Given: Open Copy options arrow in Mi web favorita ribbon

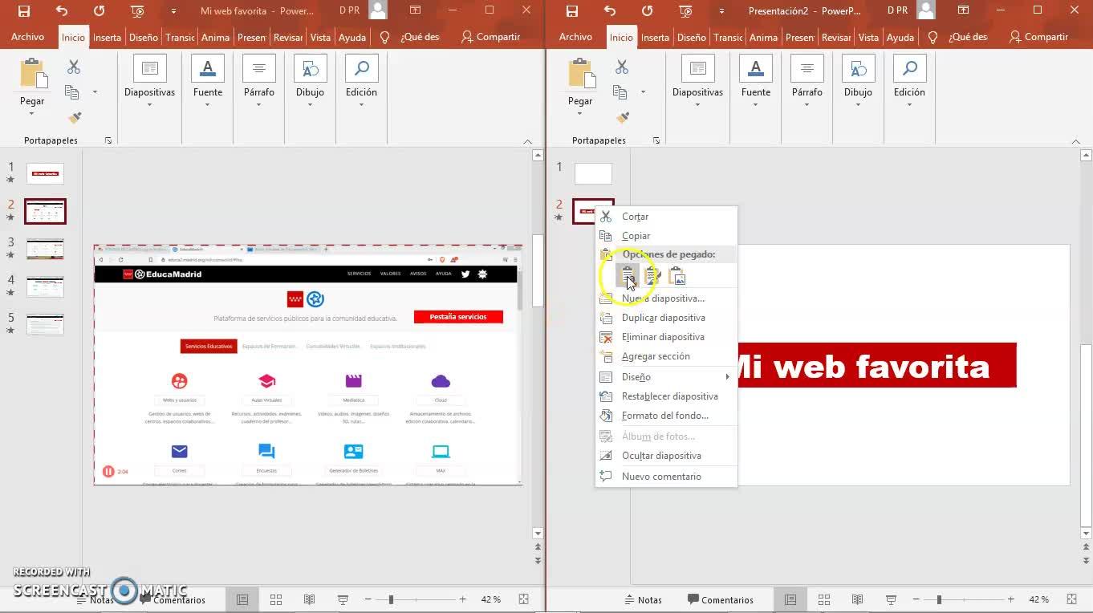Looking at the screenshot, I should click(x=95, y=92).
